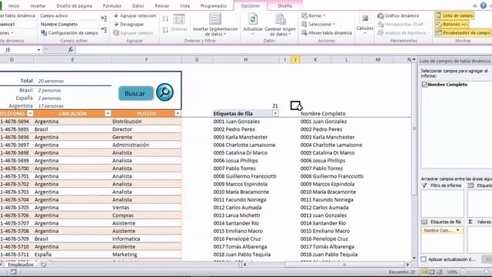Image resolution: width=492 pixels, height=277 pixels.
Task: Open Análisis de hipótesis
Action: point(404,32)
